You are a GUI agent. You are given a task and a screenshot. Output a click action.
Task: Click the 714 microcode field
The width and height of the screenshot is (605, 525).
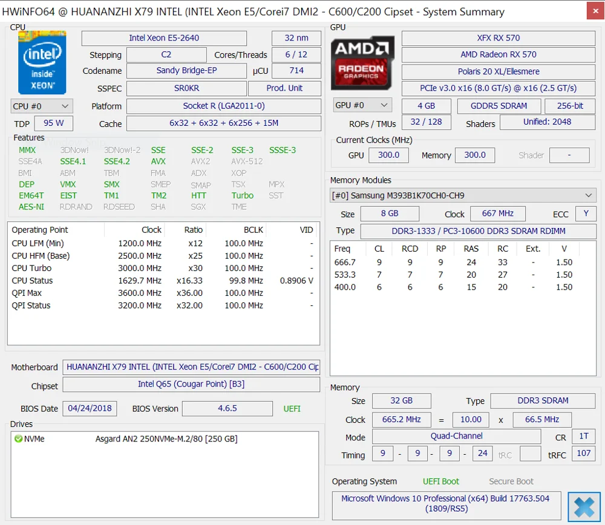[296, 71]
